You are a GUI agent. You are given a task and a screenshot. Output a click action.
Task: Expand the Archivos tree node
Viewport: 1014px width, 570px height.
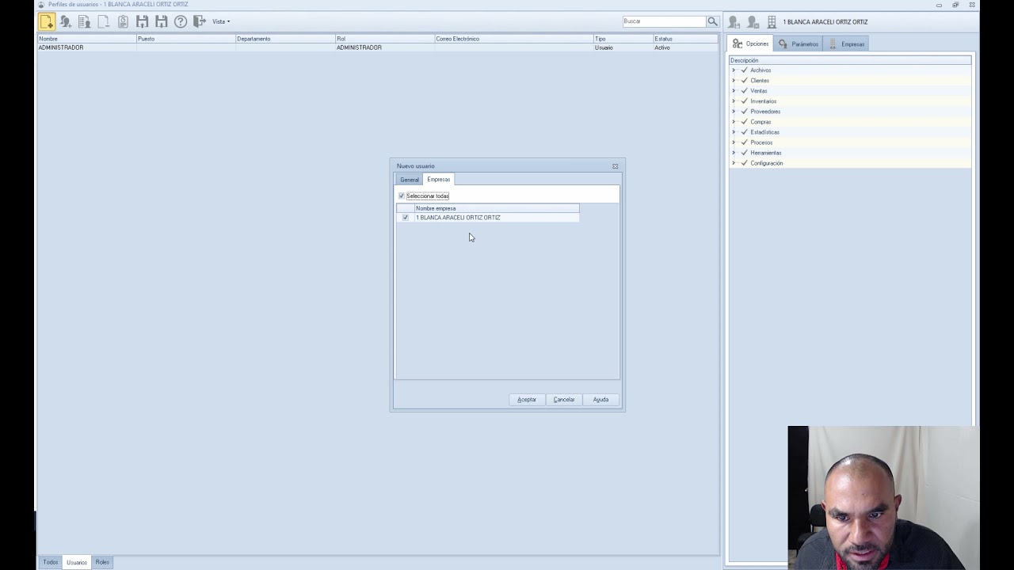734,70
